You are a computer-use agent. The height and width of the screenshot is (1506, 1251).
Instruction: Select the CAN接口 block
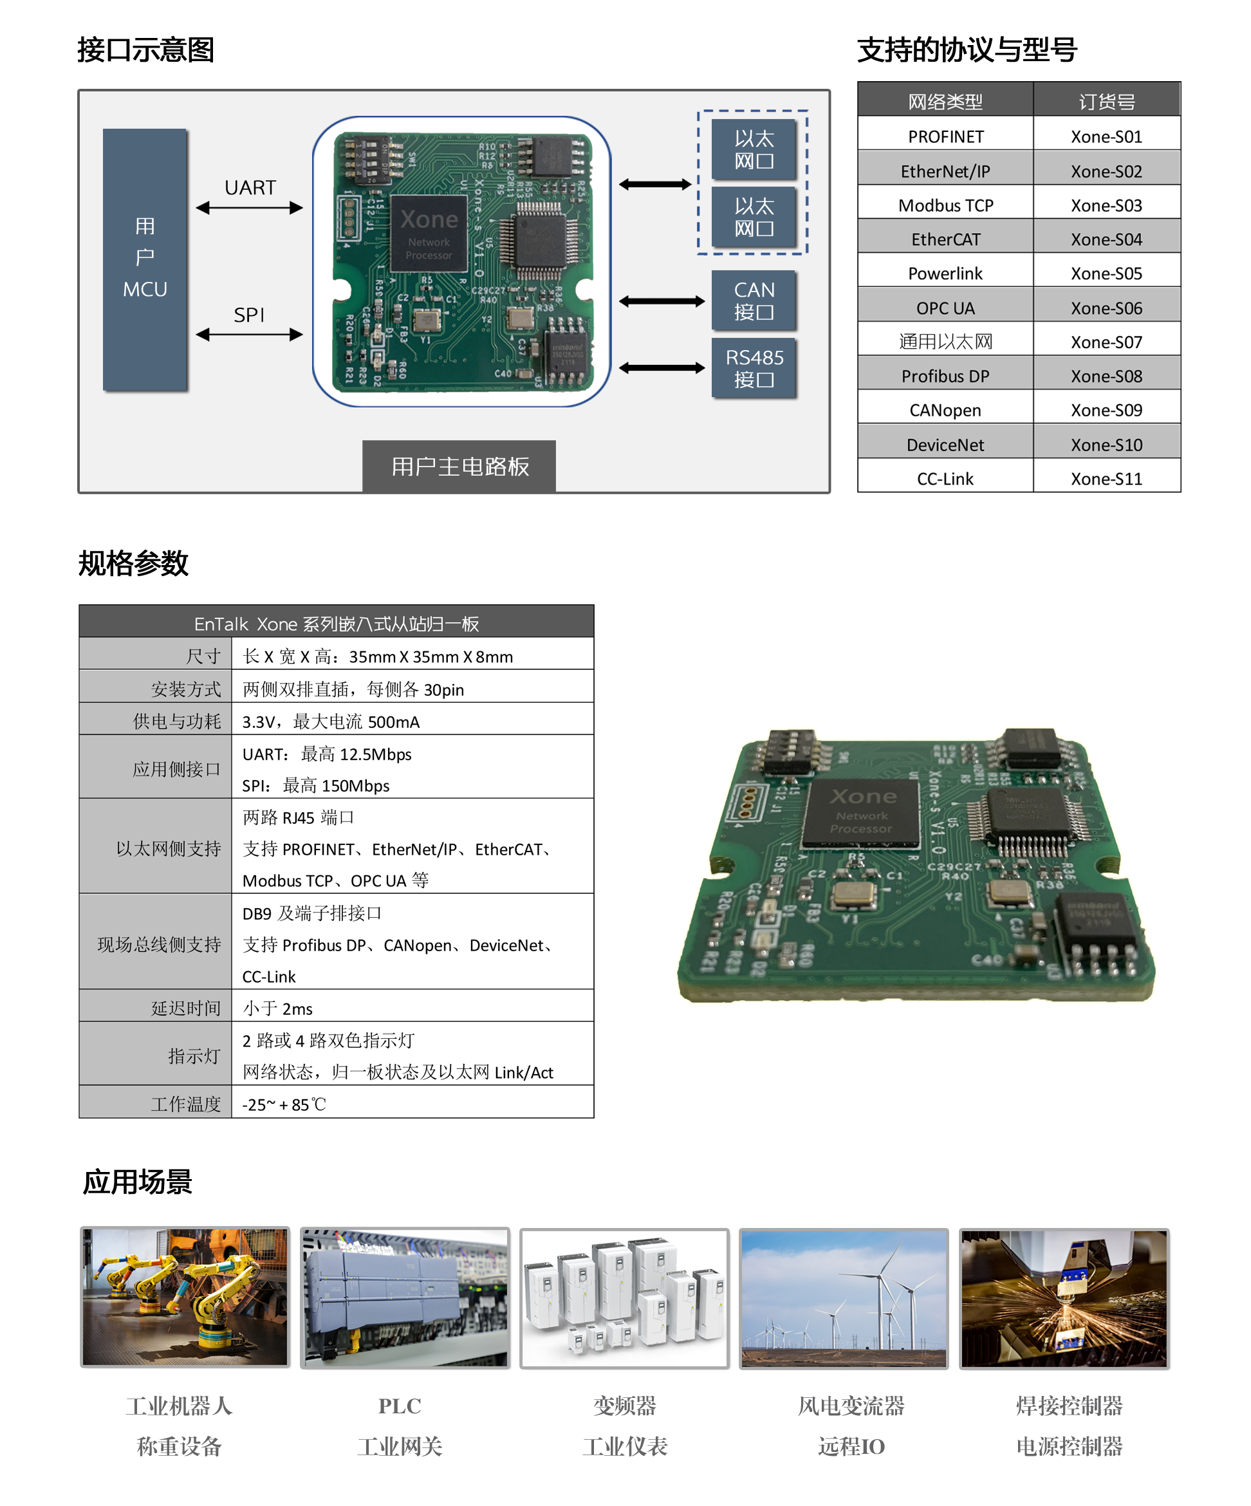tap(754, 301)
